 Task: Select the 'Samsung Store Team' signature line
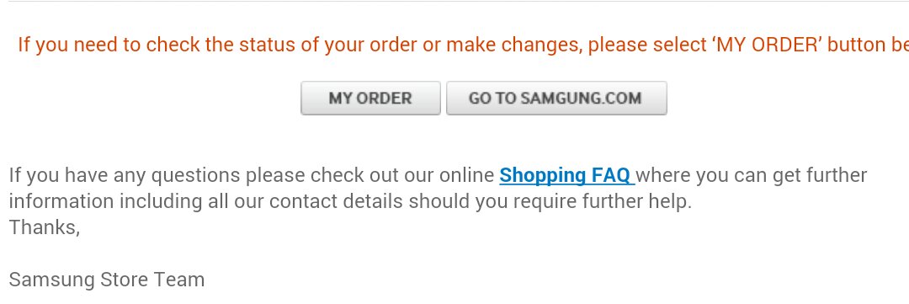107,280
